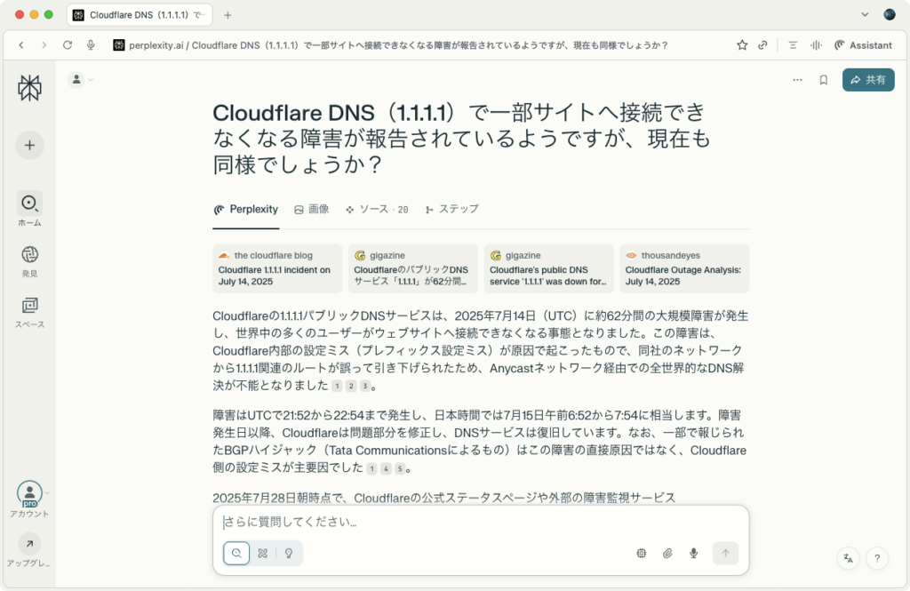Attach a file with the paperclip icon
This screenshot has width=910, height=591.
667,554
